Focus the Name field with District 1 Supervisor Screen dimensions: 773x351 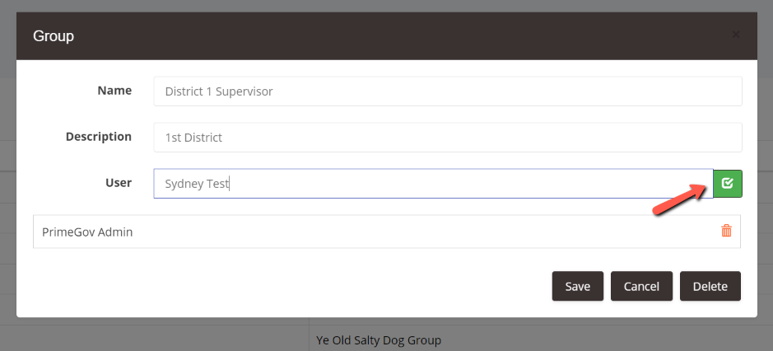(x=448, y=91)
